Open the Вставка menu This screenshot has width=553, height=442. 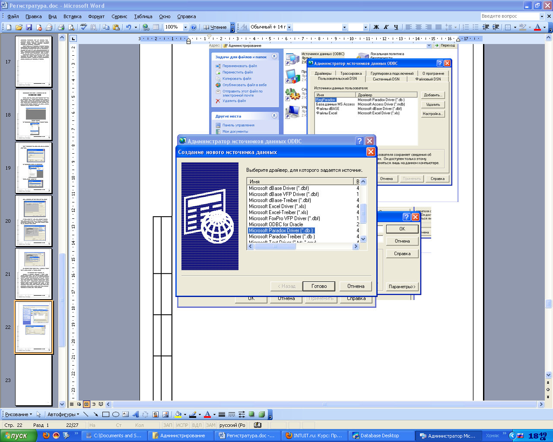click(x=72, y=16)
